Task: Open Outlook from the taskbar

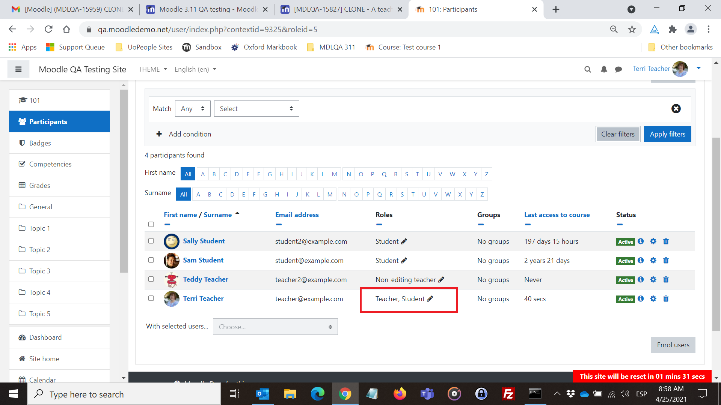Action: point(262,394)
